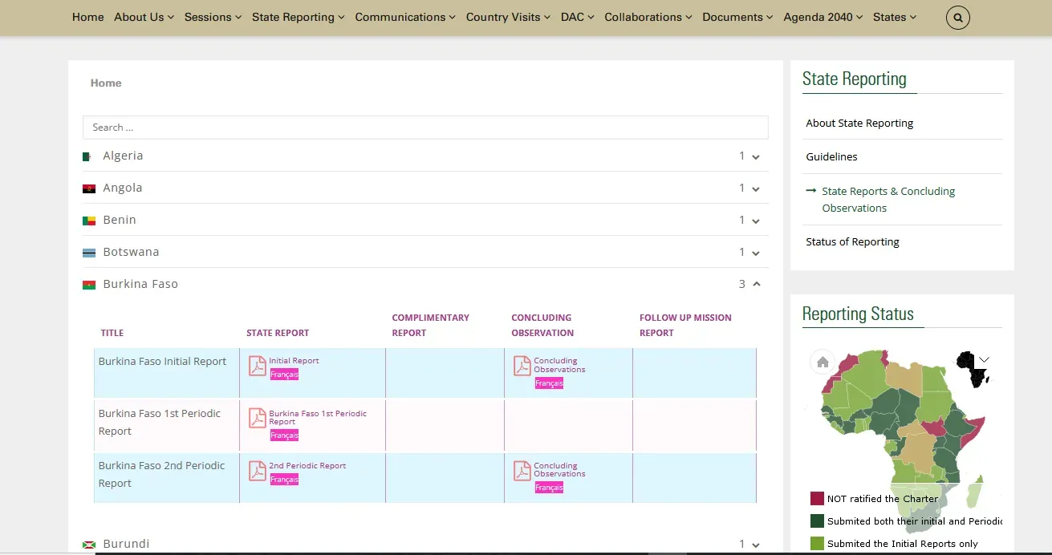The height and width of the screenshot is (555, 1052).
Task: Open the Agenda 2040 menu
Action: 823,17
